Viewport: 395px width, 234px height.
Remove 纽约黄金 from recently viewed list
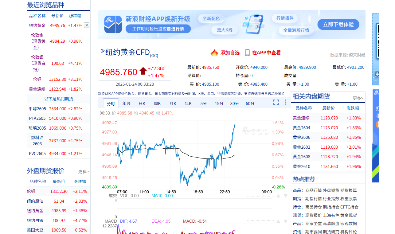tap(87, 25)
